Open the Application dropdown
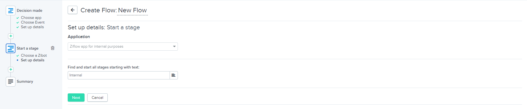Screen dimensions: 527x109 [x=123, y=47]
